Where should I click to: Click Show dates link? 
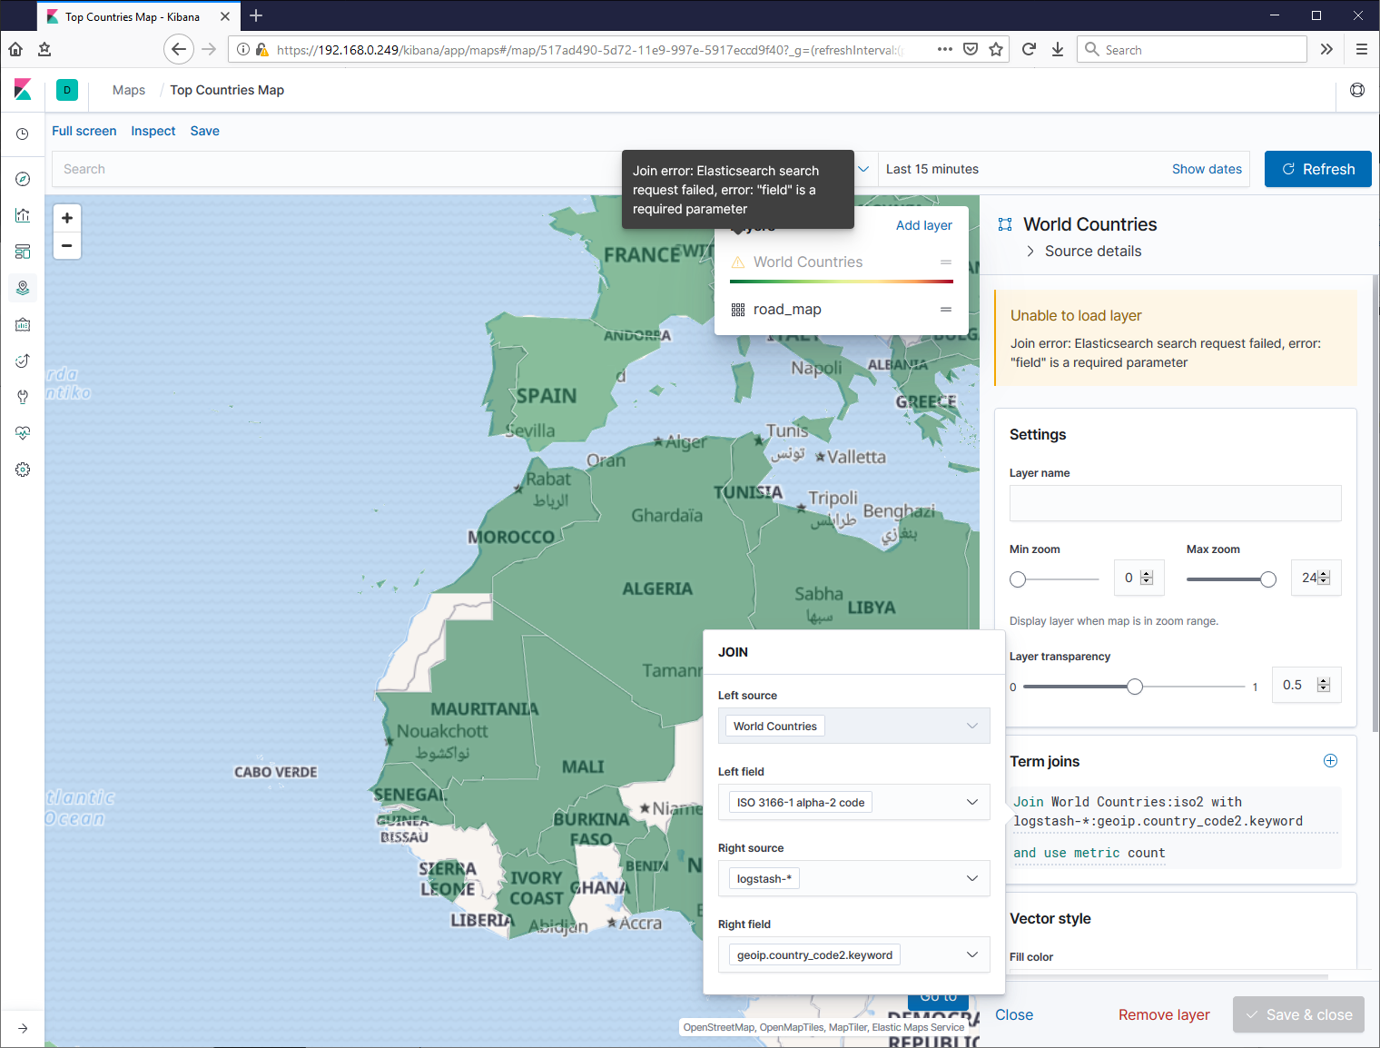tap(1207, 169)
